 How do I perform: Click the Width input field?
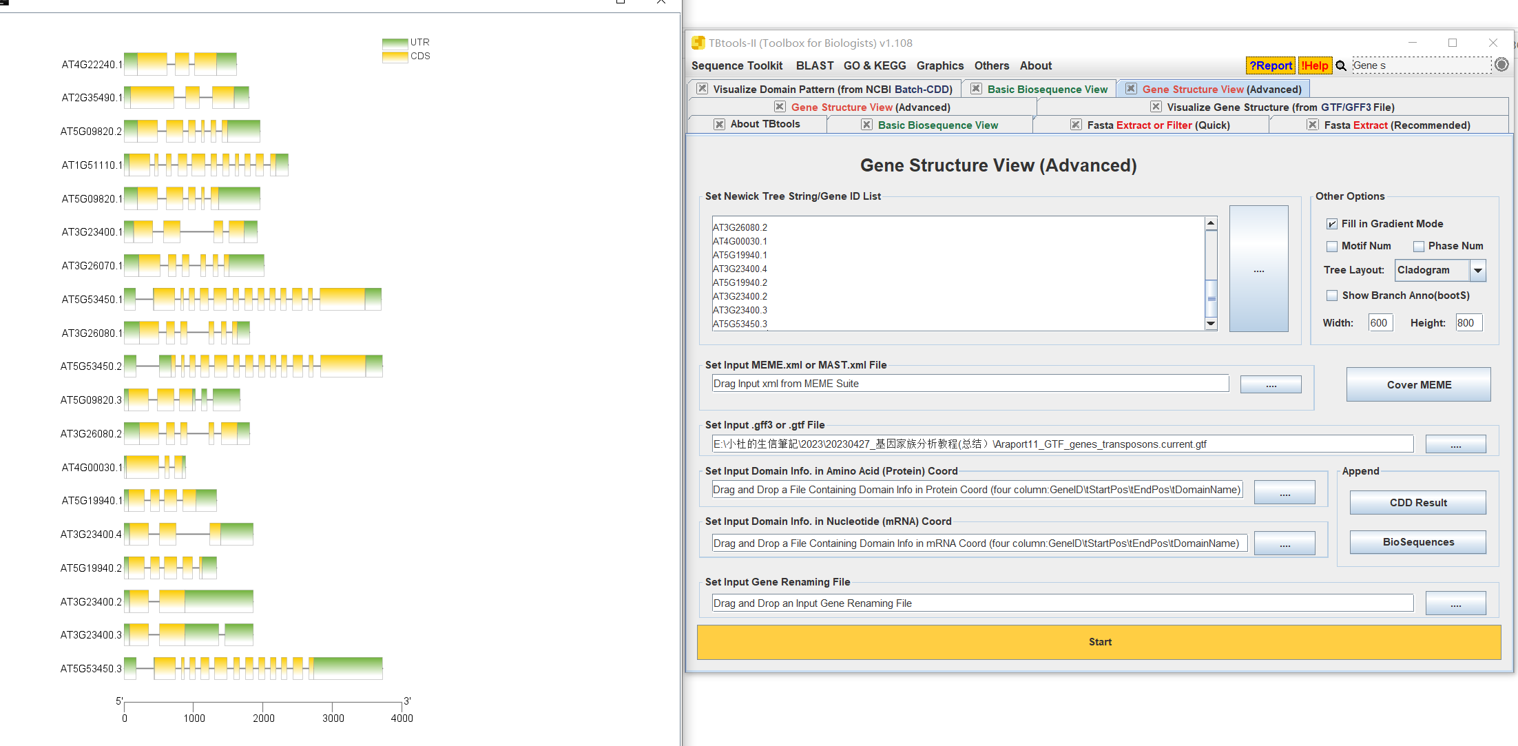[1380, 323]
